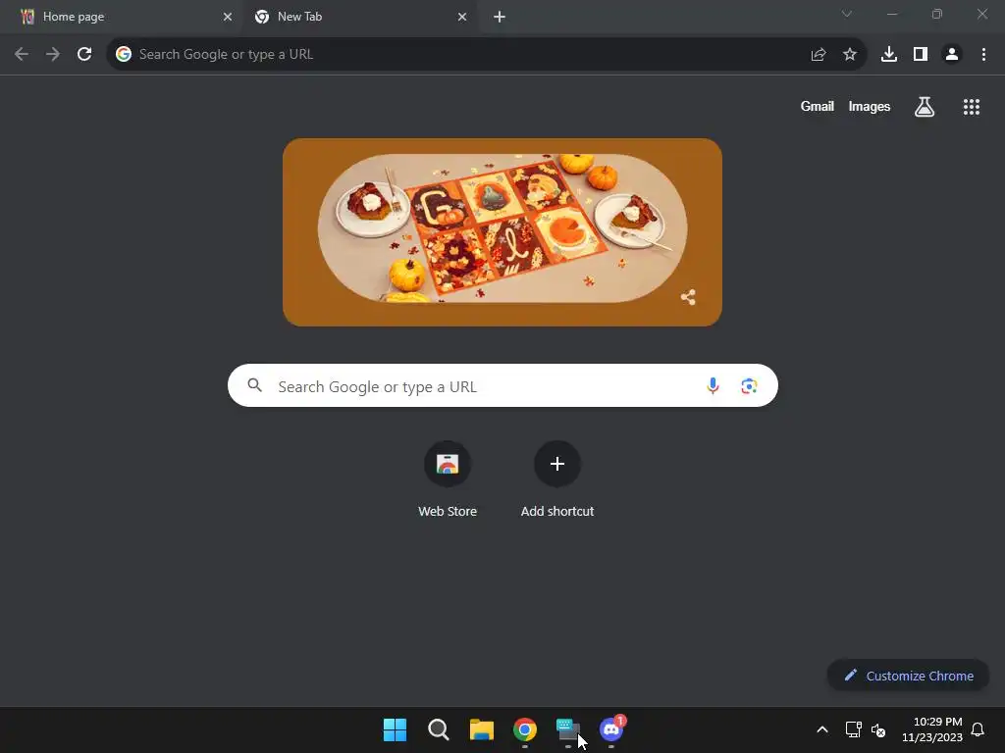This screenshot has width=1005, height=753.
Task: Share the Thanksgiving Google Doodle
Action: pos(688,297)
